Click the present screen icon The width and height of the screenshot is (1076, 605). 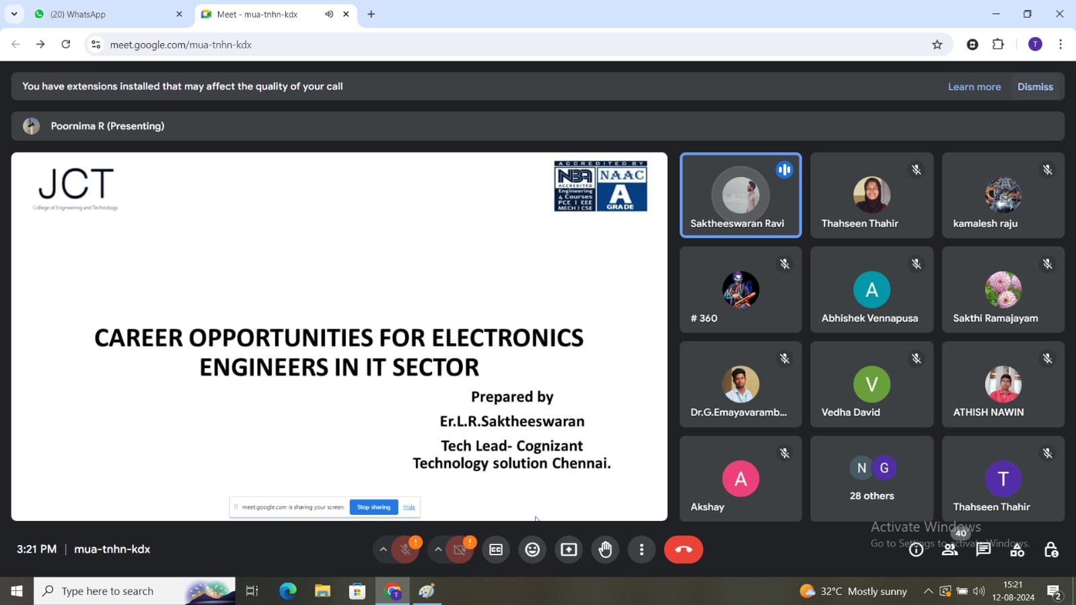(x=569, y=550)
